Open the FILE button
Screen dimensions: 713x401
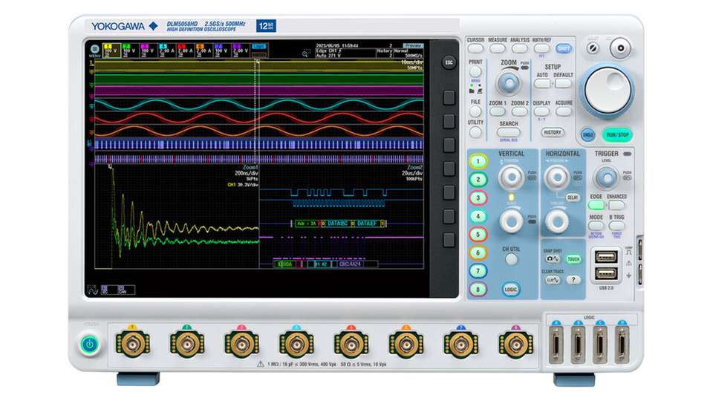click(475, 111)
